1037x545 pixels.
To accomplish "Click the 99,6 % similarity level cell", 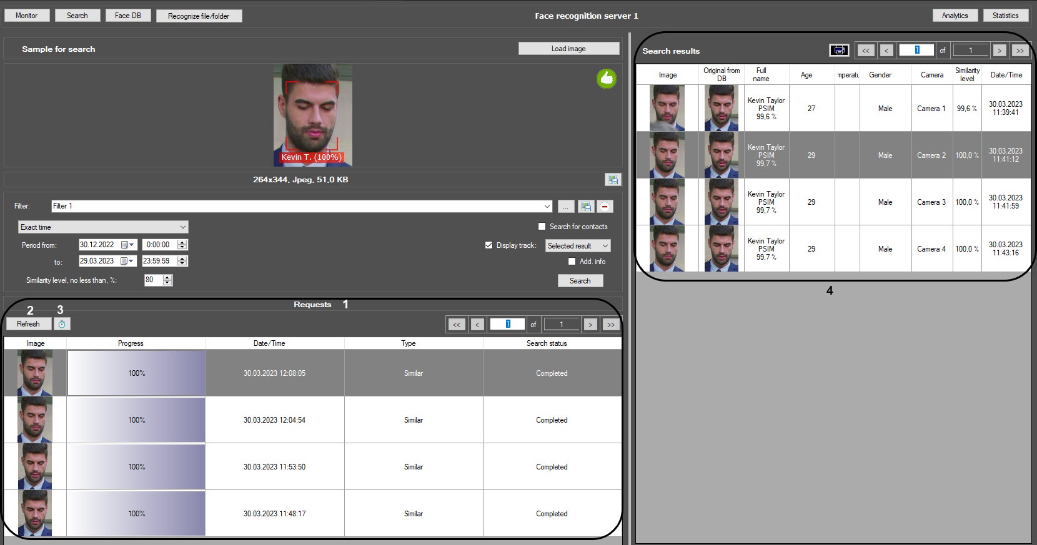I will 967,109.
